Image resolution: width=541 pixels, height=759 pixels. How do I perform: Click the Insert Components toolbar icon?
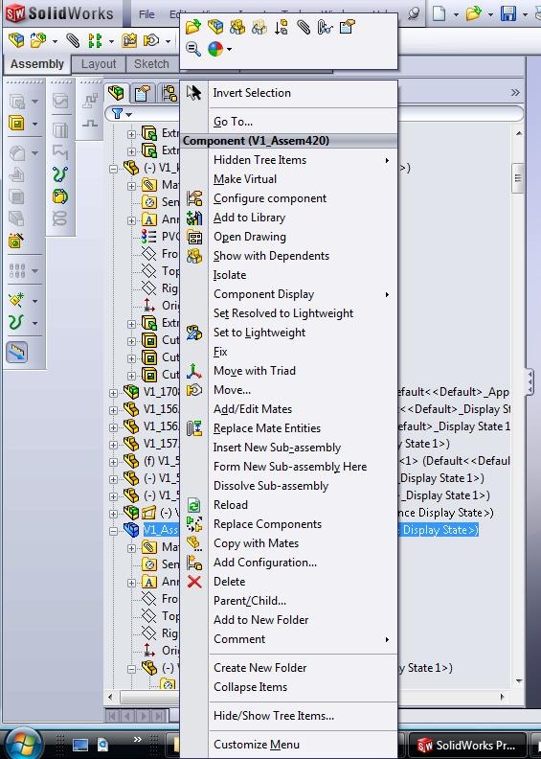click(x=38, y=40)
